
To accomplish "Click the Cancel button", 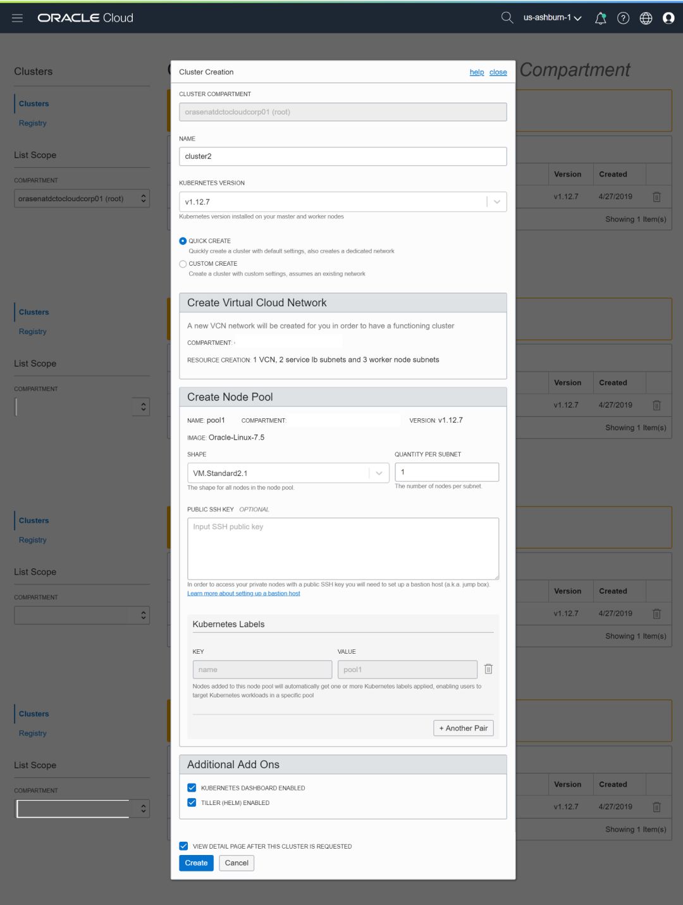I will coord(237,863).
